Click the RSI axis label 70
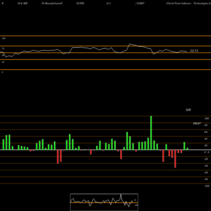The image size is (211, 211). pos(3,49)
